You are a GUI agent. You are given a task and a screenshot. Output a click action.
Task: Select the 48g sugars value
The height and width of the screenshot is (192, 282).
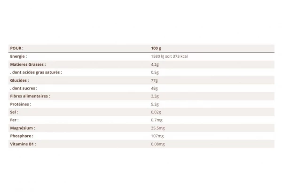pos(154,88)
